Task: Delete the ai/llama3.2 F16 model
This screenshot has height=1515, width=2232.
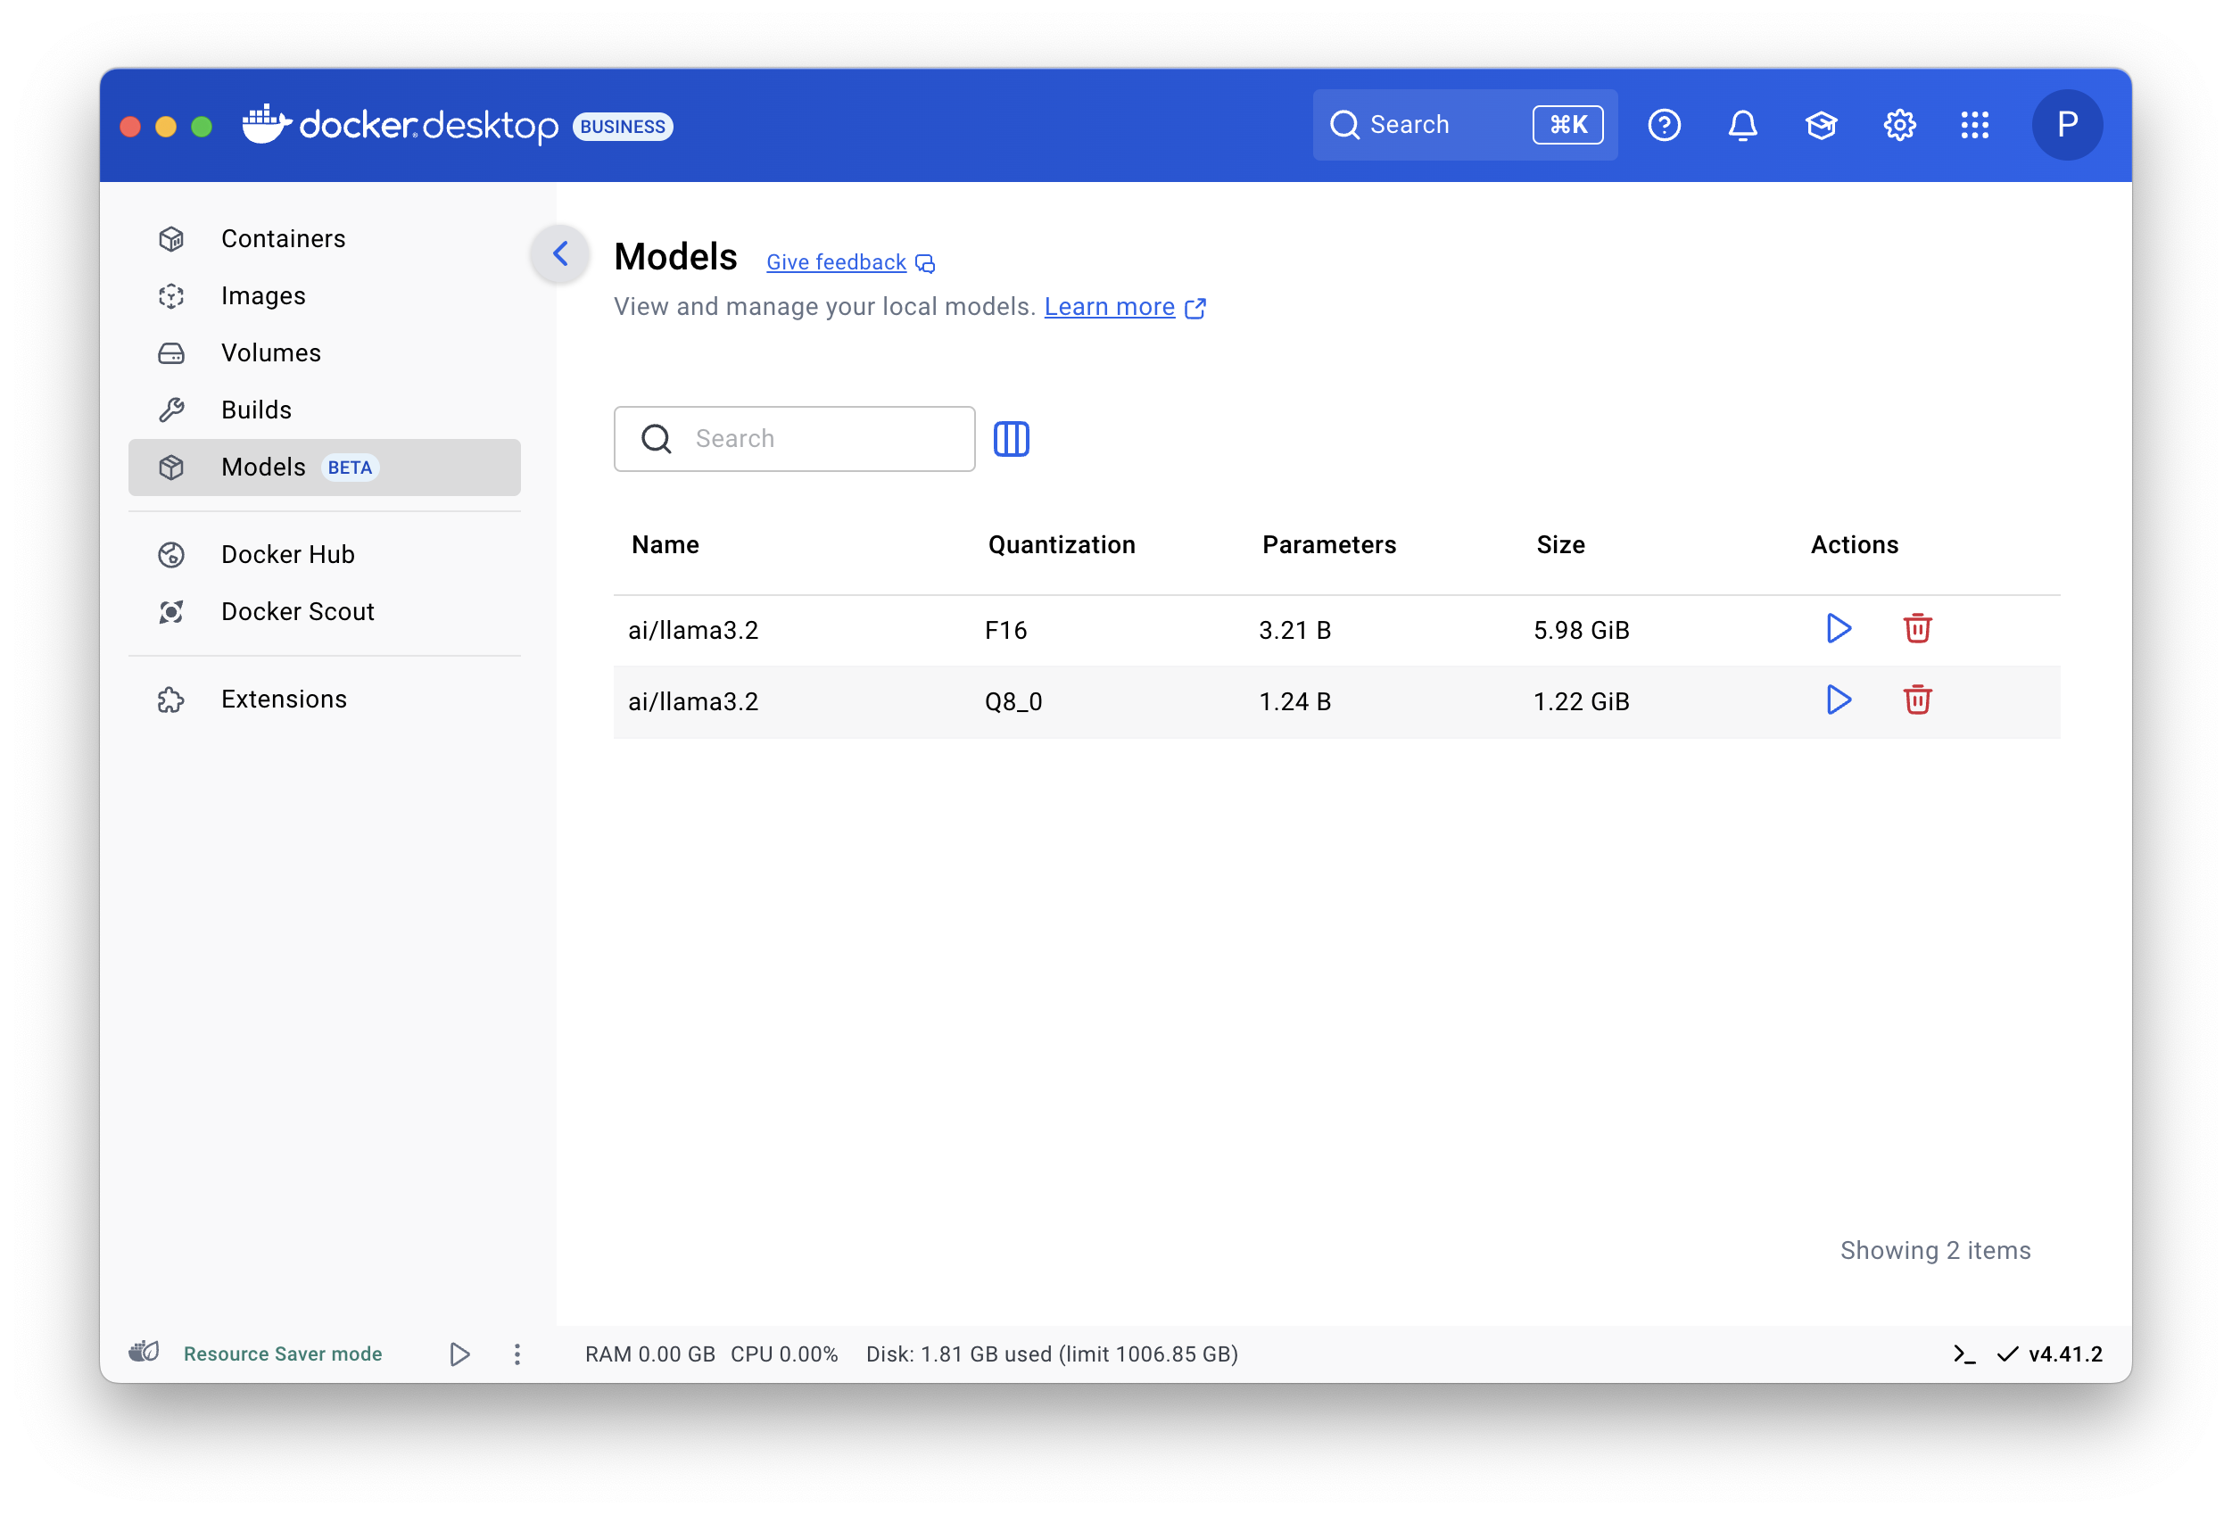Action: [1917, 629]
